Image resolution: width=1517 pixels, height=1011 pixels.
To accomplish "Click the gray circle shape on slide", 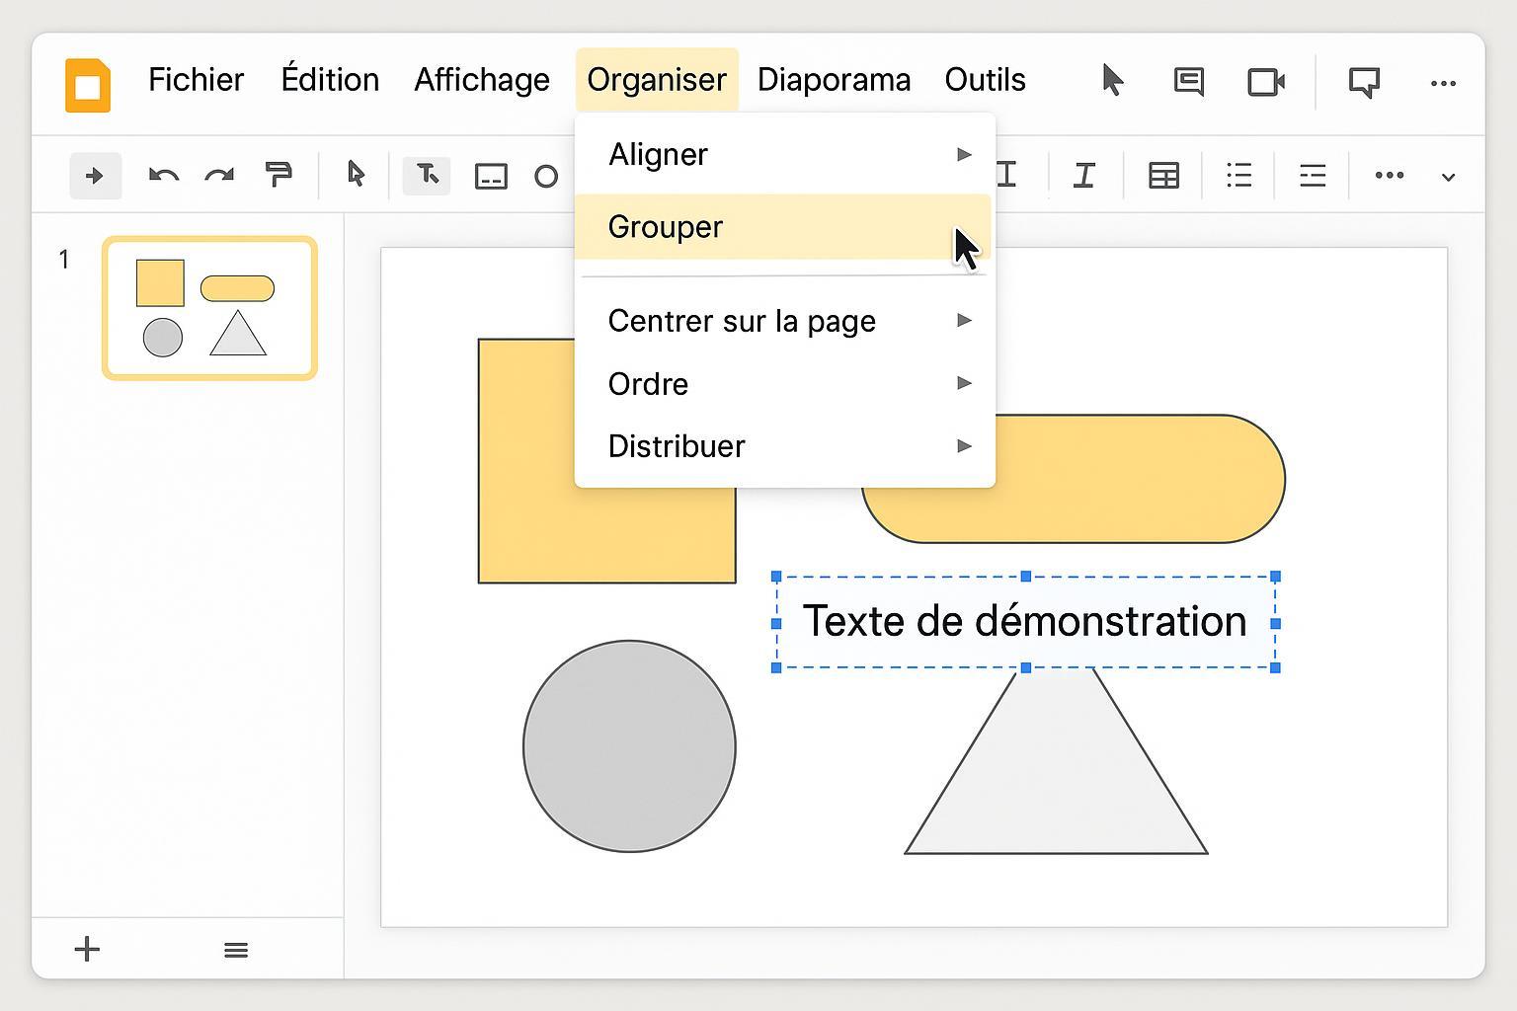I will 629,746.
